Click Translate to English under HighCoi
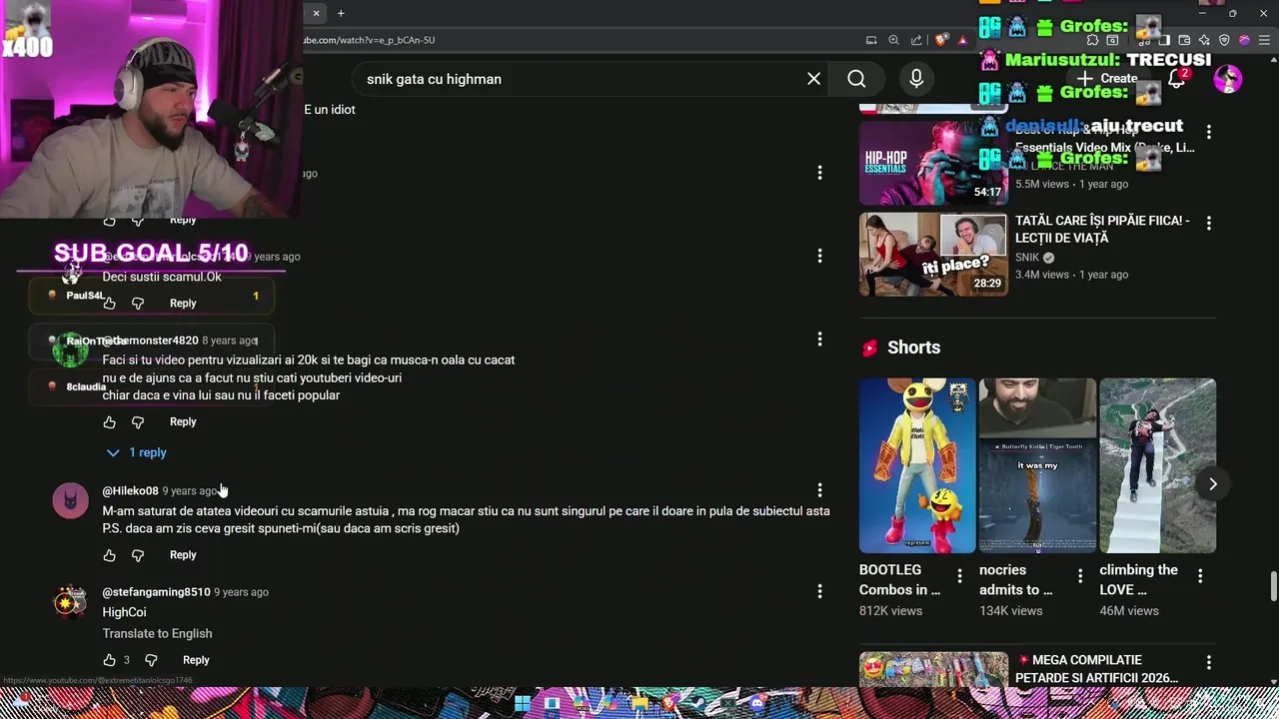 point(157,633)
